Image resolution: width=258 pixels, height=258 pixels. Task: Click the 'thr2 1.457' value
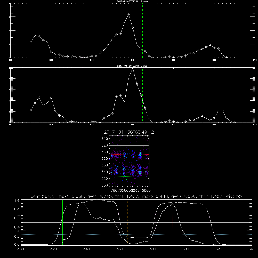pyautogui.click(x=211, y=196)
